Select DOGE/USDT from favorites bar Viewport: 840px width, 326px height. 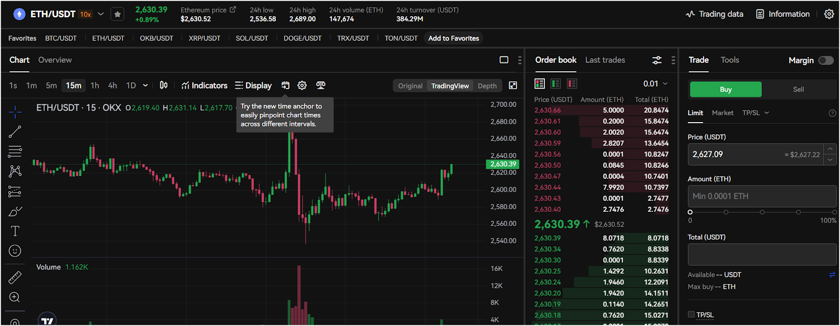[302, 38]
